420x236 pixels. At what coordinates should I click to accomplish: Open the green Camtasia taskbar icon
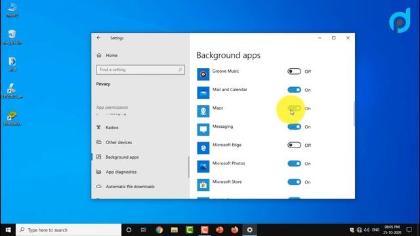tap(190, 230)
